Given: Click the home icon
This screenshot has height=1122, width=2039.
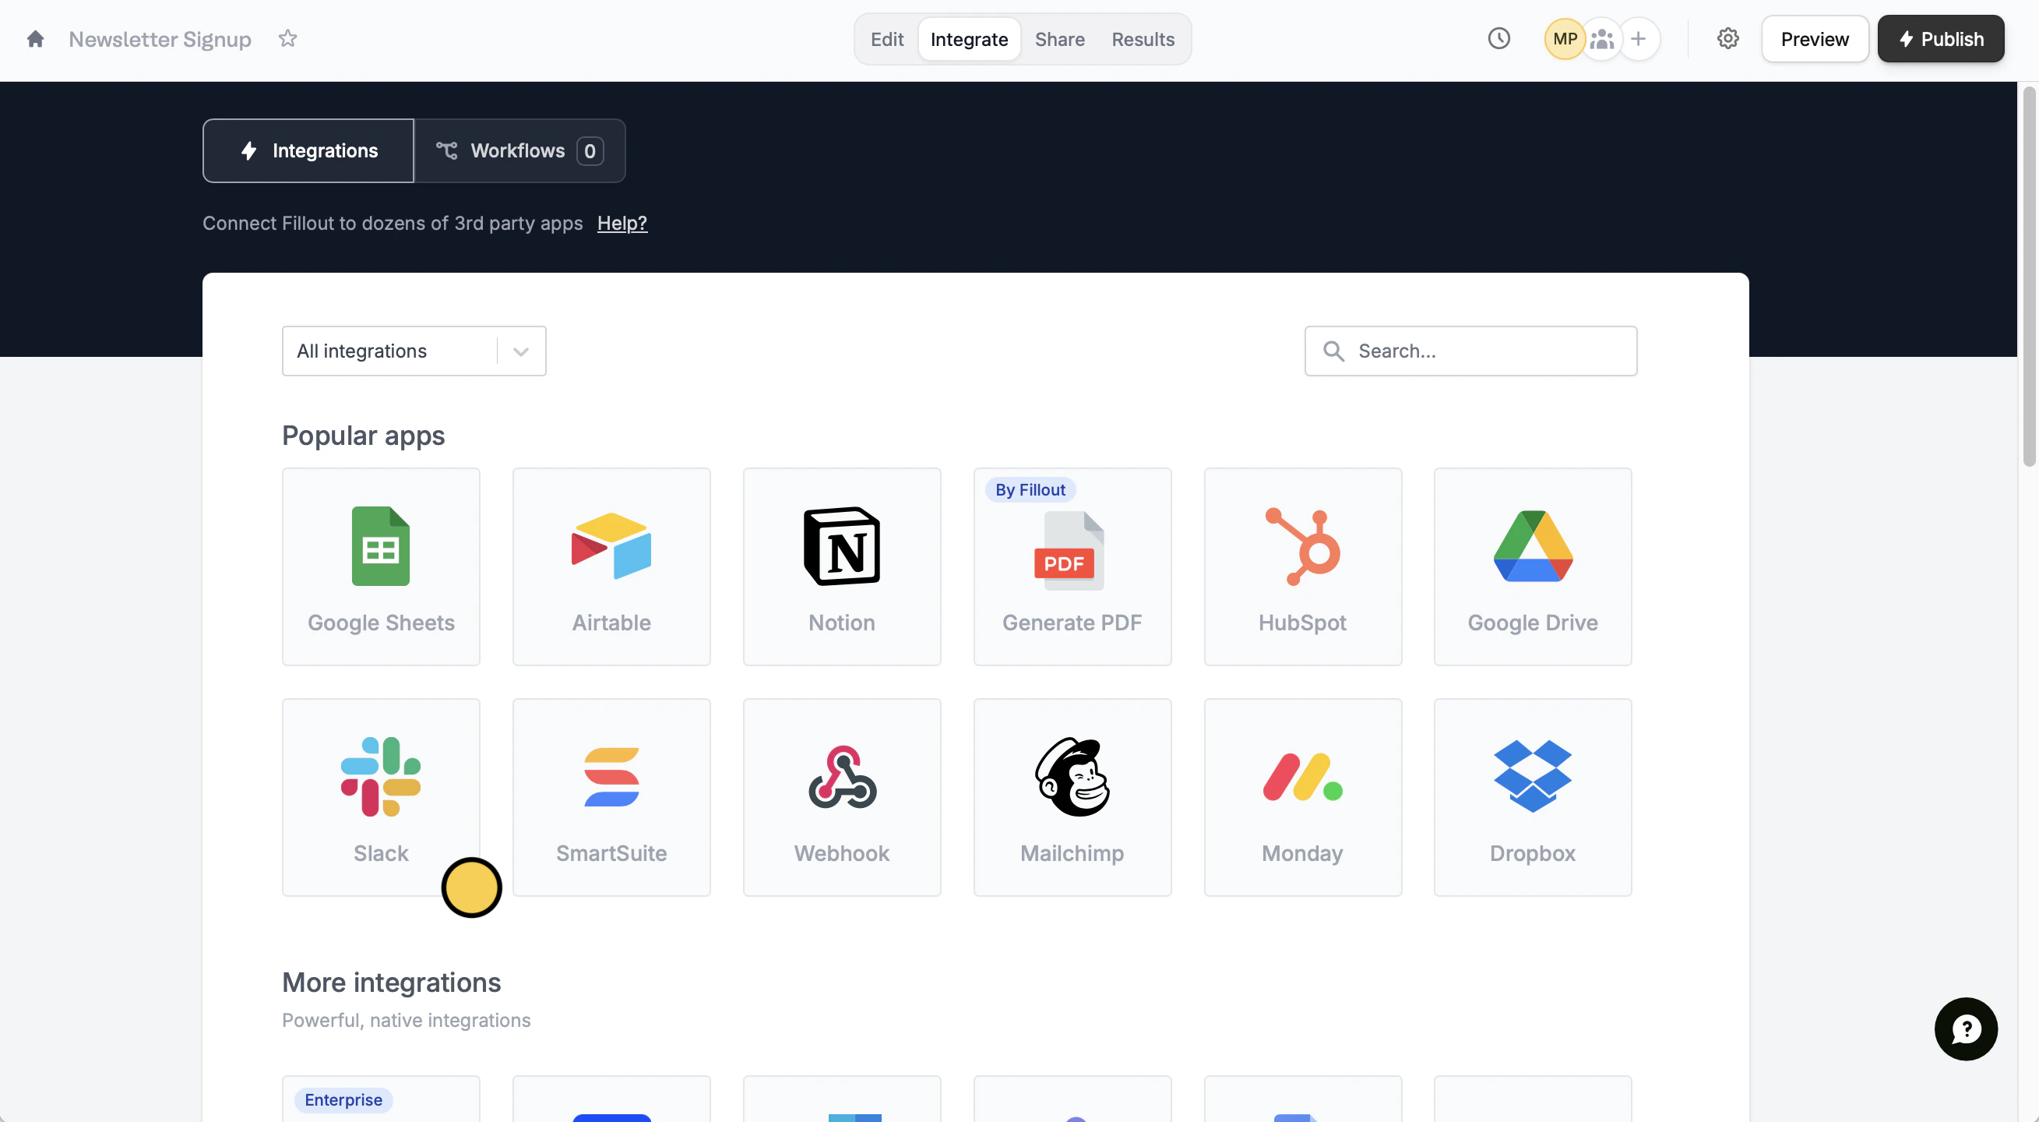Looking at the screenshot, I should pyautogui.click(x=35, y=39).
